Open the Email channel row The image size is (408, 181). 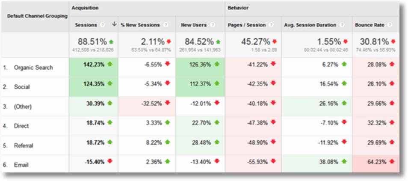click(x=21, y=164)
